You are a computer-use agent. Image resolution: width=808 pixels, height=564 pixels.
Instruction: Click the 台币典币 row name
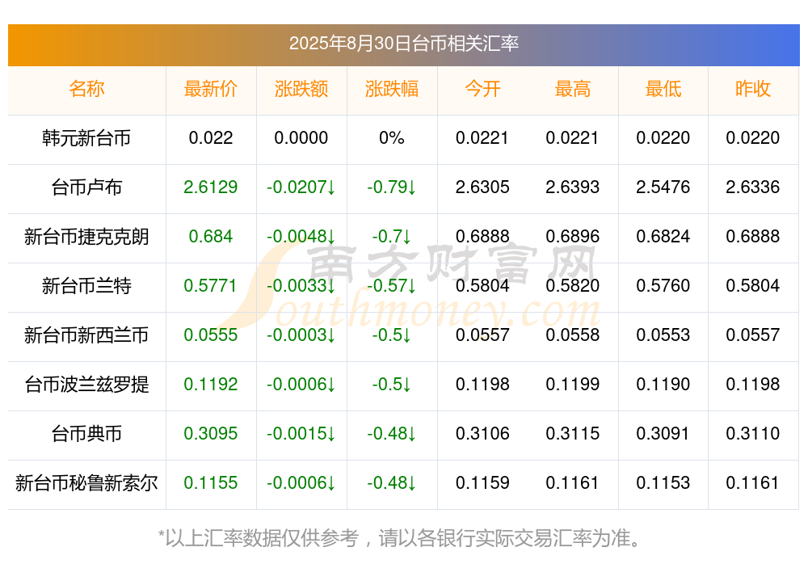click(x=86, y=434)
